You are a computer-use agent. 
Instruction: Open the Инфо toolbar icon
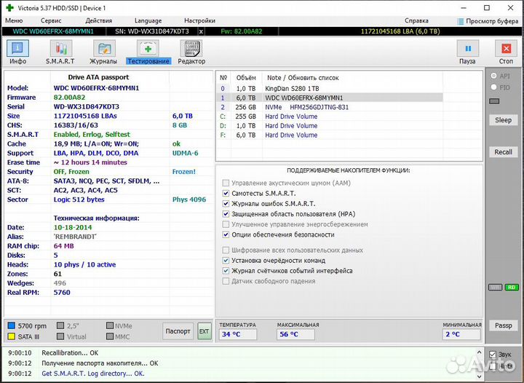click(x=17, y=49)
